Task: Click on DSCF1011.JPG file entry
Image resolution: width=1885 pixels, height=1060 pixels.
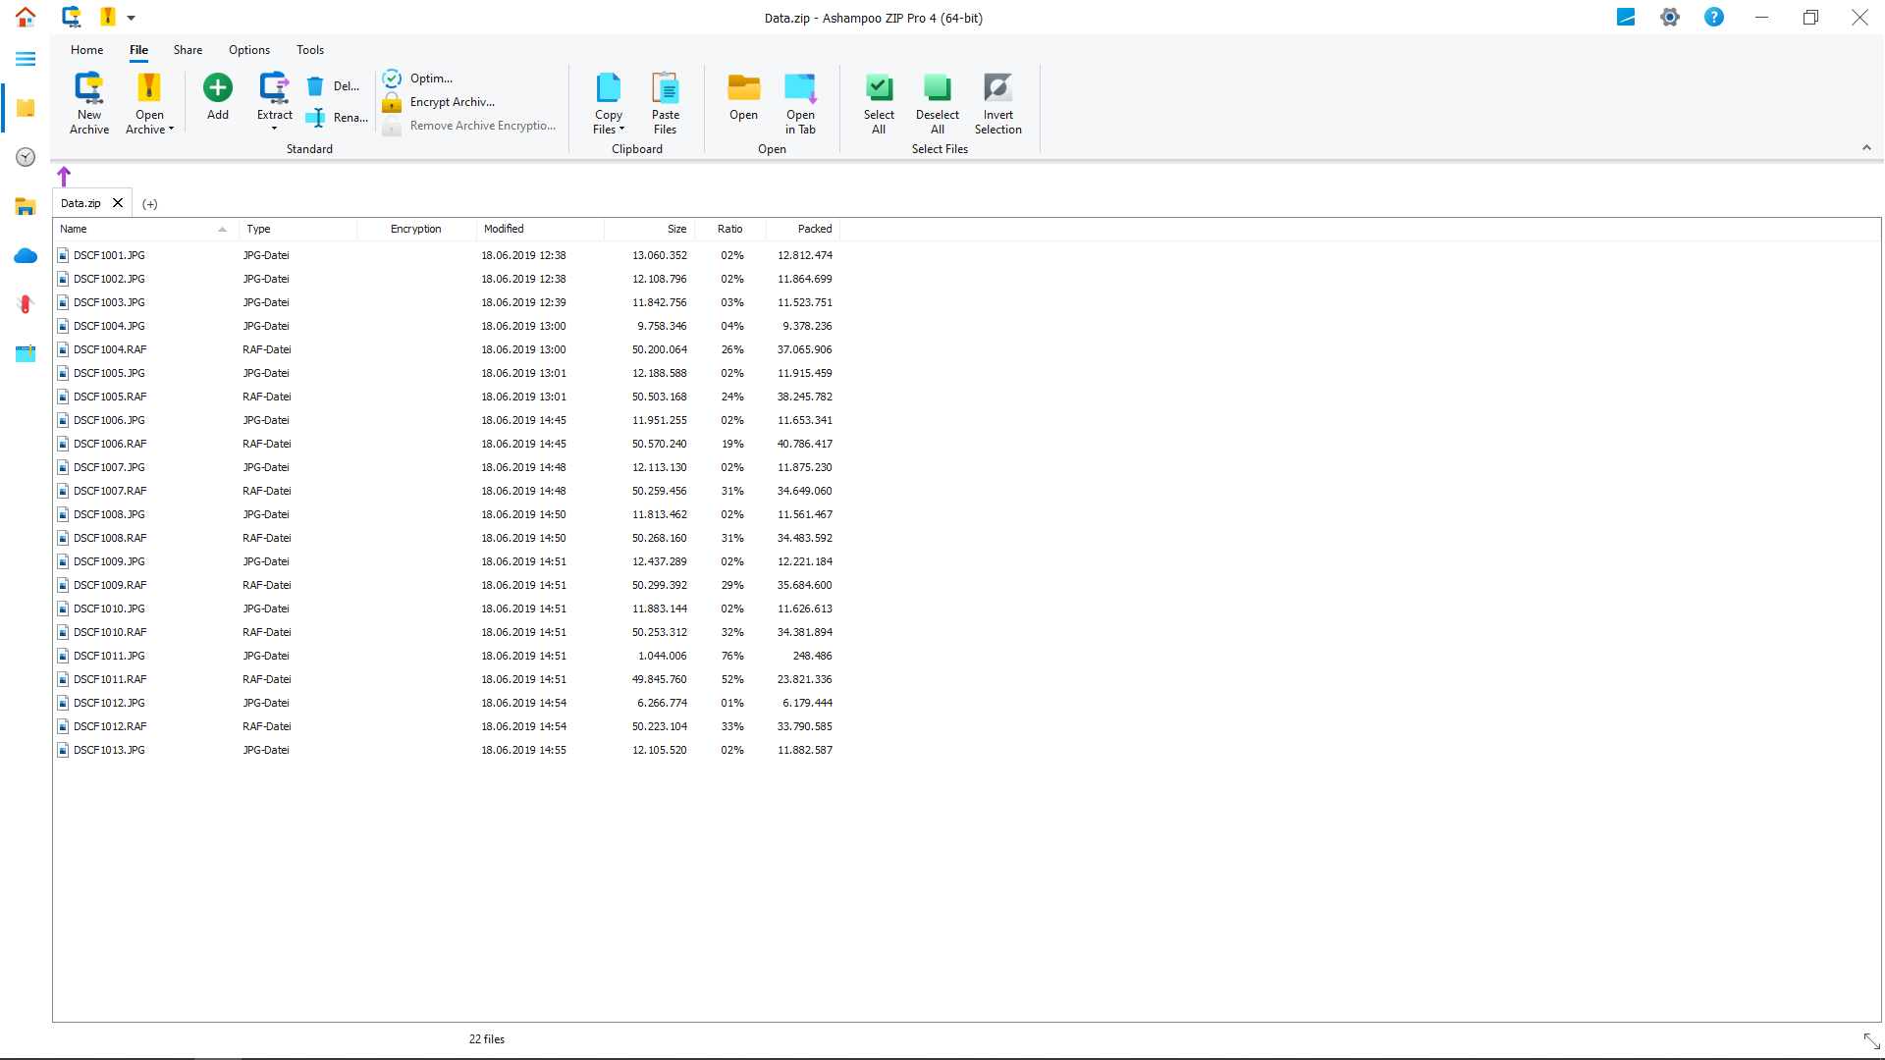Action: tap(109, 655)
